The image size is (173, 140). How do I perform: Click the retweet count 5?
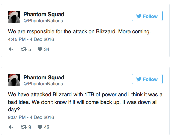30,49
